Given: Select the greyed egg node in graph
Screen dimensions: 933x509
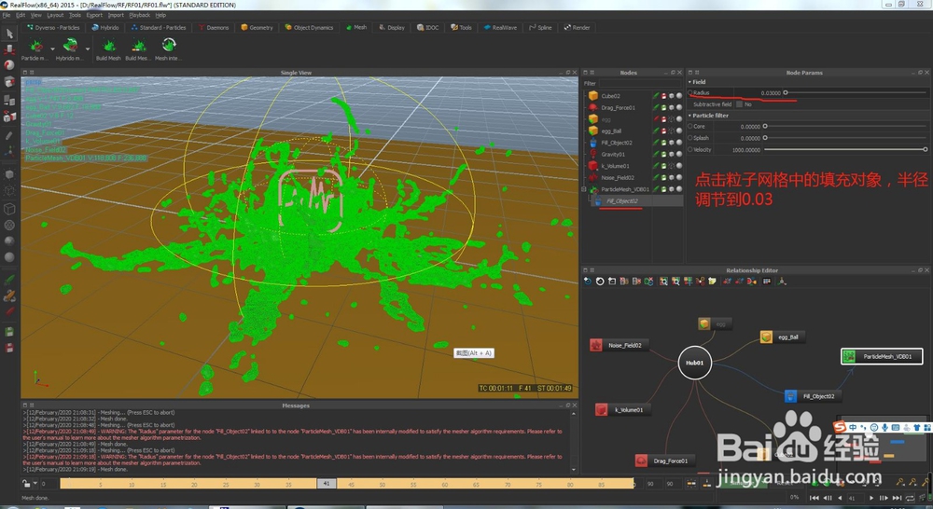Looking at the screenshot, I should pos(715,324).
